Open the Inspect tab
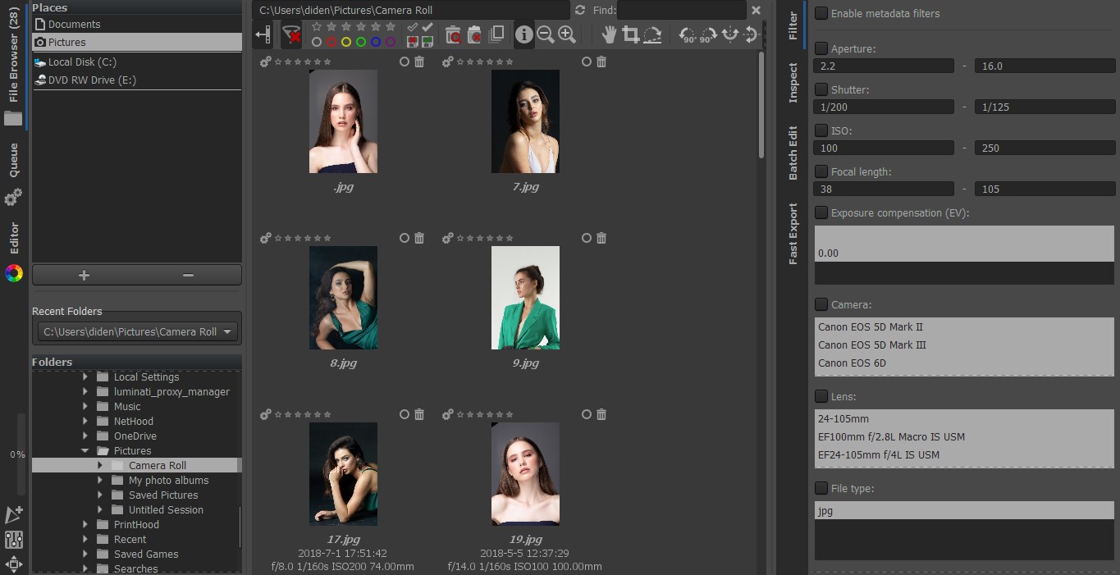Screen dimensions: 1120x575 click(793, 82)
